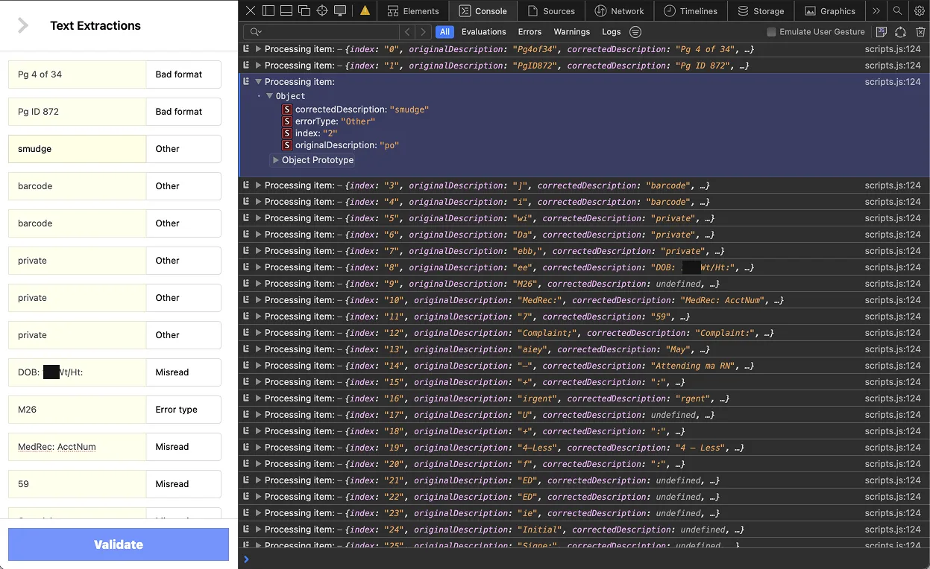Image resolution: width=930 pixels, height=569 pixels.
Task: Filter console by Errors
Action: (530, 32)
